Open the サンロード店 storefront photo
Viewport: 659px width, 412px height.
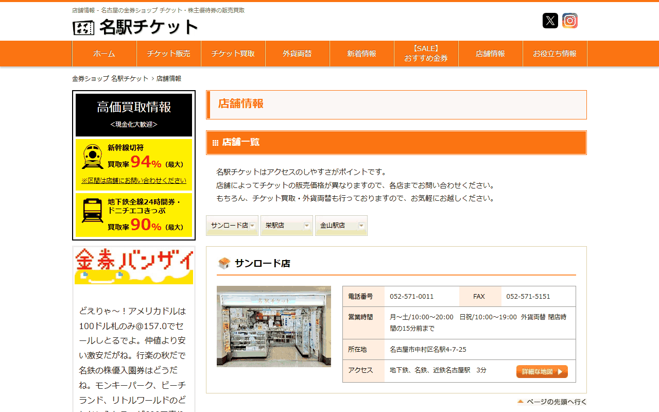click(x=274, y=327)
